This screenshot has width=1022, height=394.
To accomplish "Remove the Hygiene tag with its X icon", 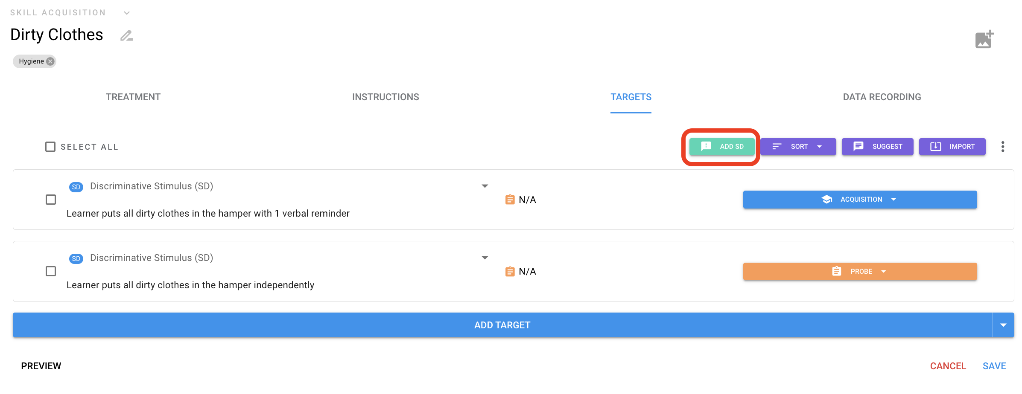I will coord(50,61).
